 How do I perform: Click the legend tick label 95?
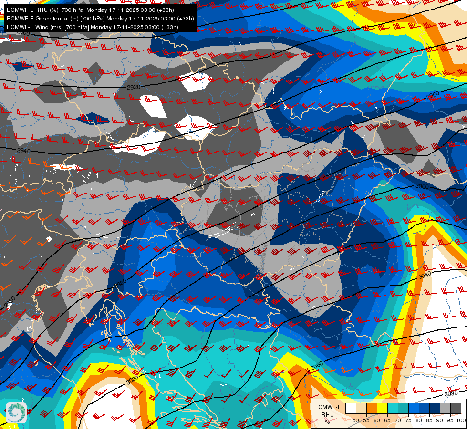pos(450,420)
